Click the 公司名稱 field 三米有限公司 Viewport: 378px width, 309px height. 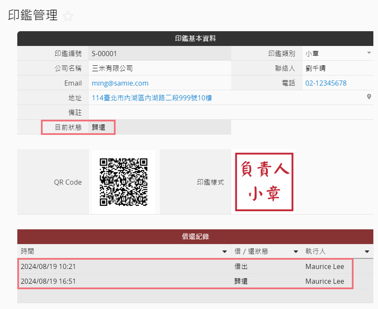[x=159, y=68]
